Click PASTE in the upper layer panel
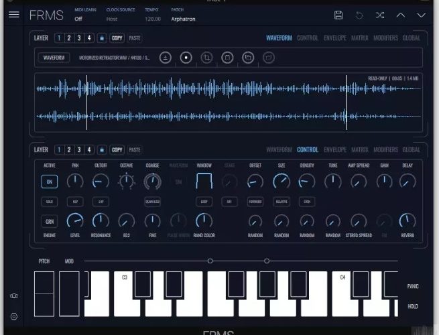This screenshot has height=335, width=439. [x=135, y=38]
